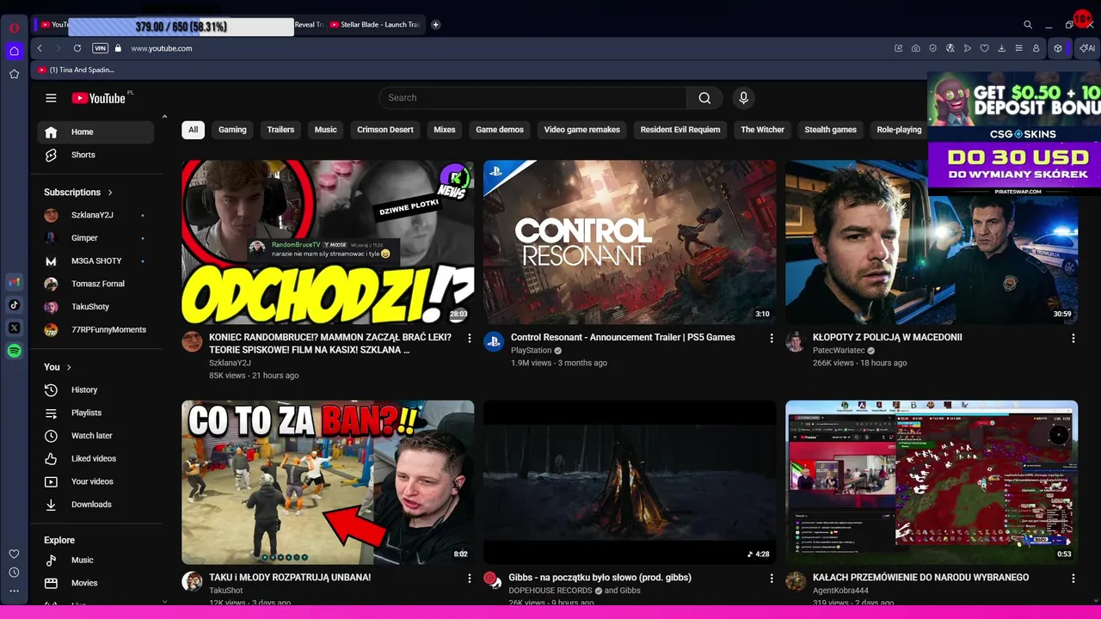The width and height of the screenshot is (1101, 619).
Task: Click the tab search magnifier icon
Action: click(x=1028, y=25)
